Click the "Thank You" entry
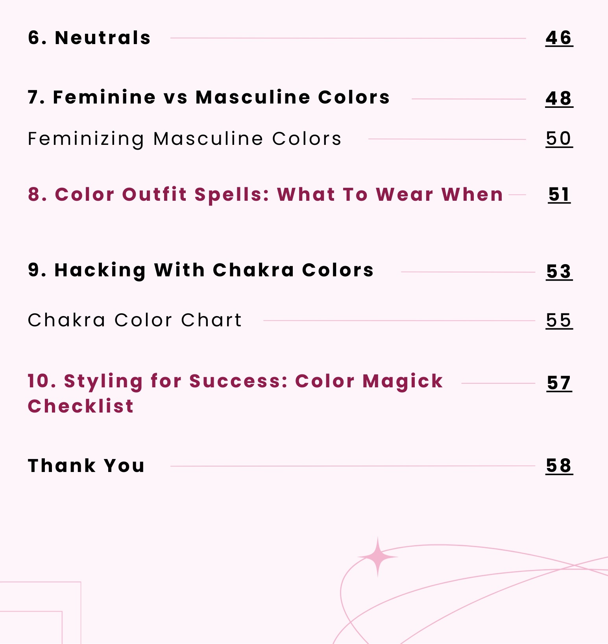The width and height of the screenshot is (608, 644). [86, 466]
